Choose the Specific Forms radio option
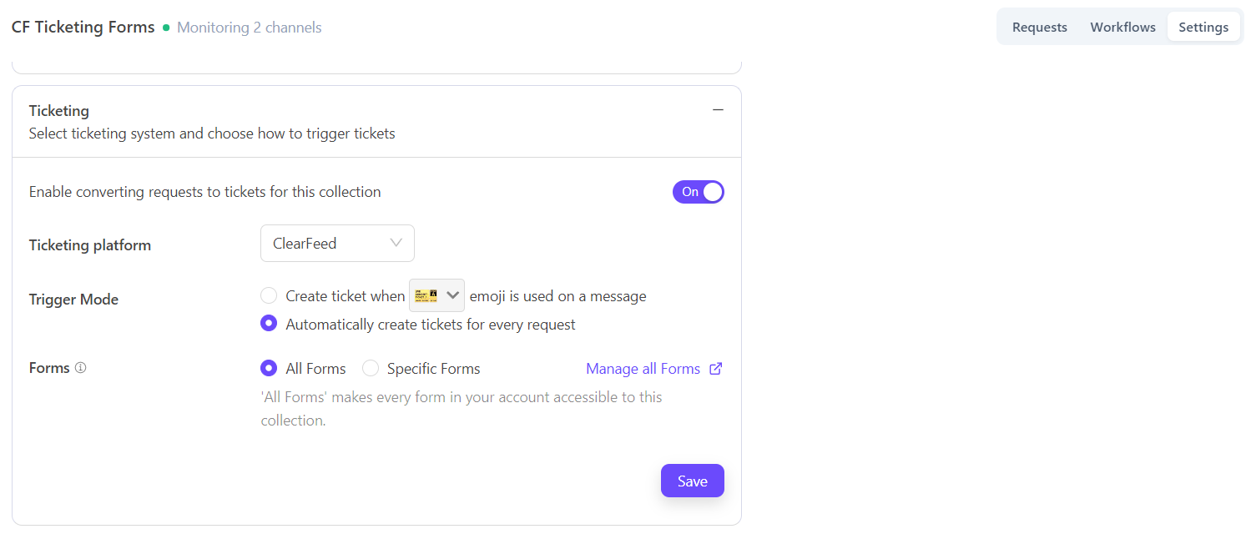The height and width of the screenshot is (534, 1246). [x=371, y=368]
